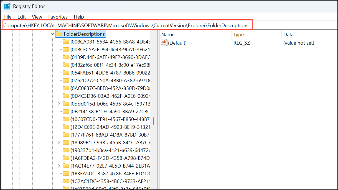The image size is (338, 190).
Task: Expand the {1AC14E77-02E7 key
Action: [x=59, y=166]
